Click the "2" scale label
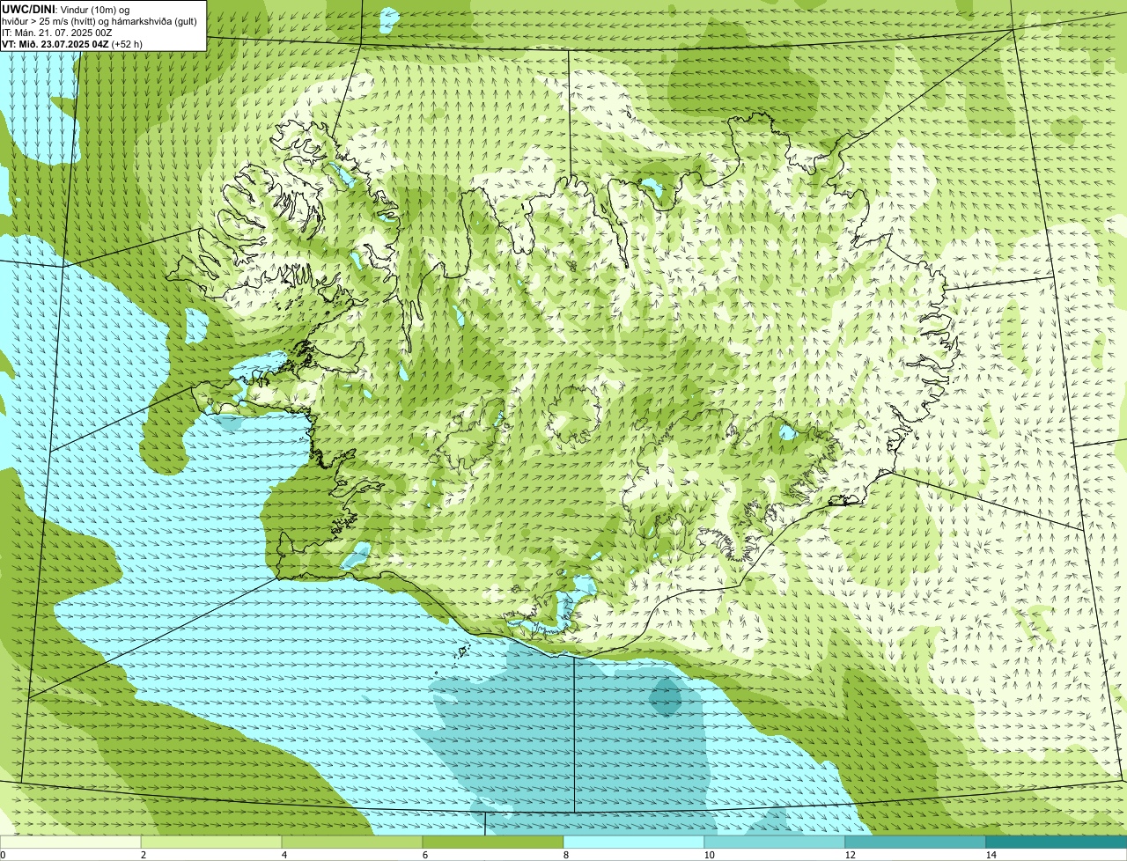 coord(143,855)
